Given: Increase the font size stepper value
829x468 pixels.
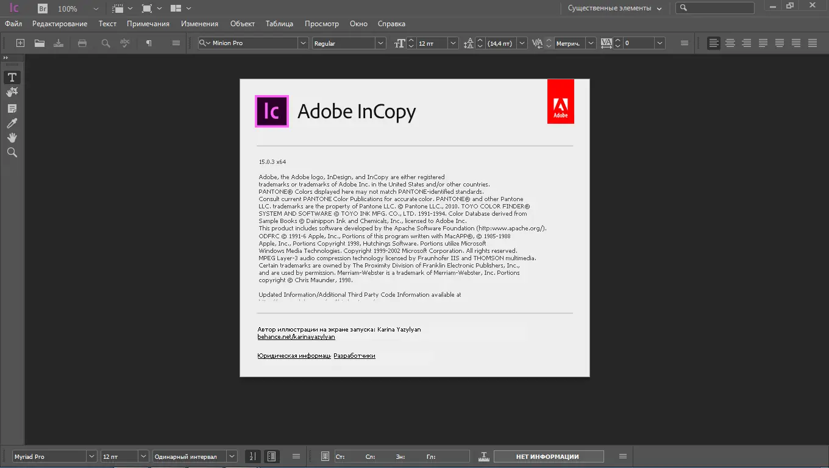Looking at the screenshot, I should 412,40.
